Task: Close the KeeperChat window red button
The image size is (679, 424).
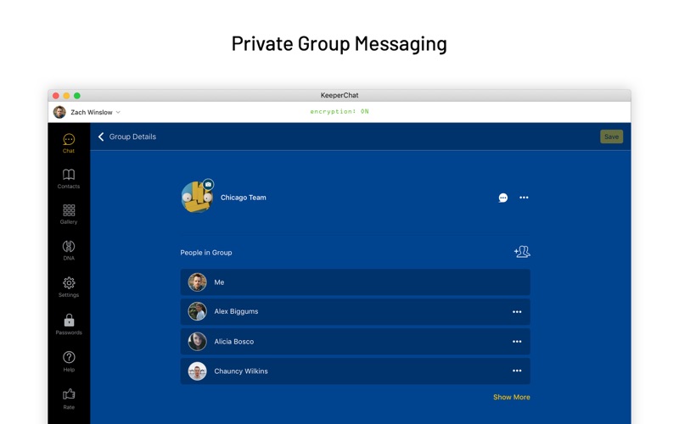Action: (56, 96)
